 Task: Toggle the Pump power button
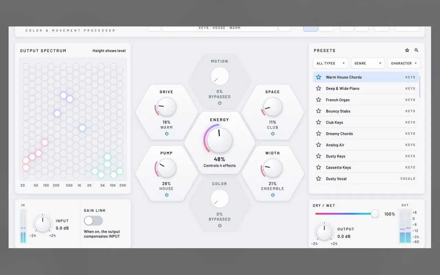click(x=167, y=195)
